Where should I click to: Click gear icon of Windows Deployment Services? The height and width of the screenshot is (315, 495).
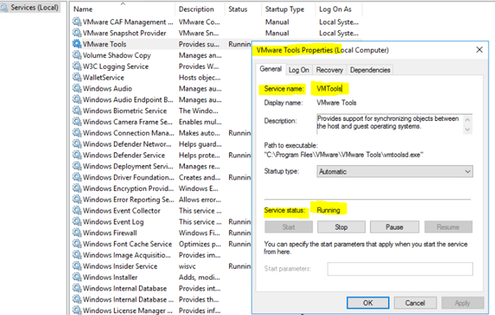coord(77,165)
